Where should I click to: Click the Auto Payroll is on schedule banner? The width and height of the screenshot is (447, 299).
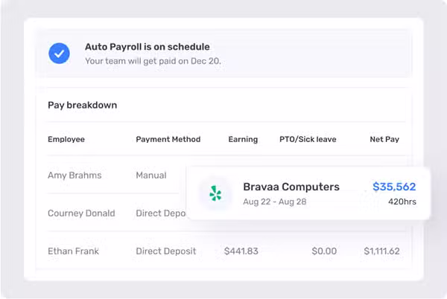(x=223, y=54)
